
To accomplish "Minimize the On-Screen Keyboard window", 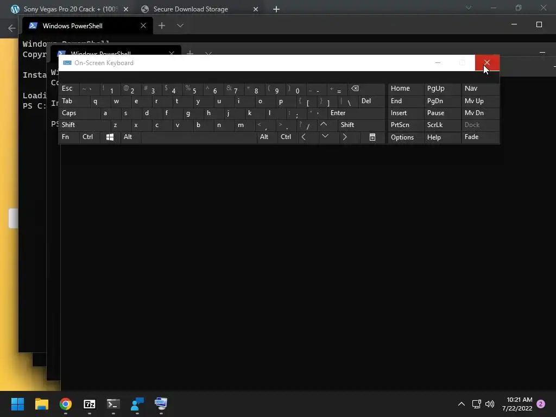I will (438, 63).
